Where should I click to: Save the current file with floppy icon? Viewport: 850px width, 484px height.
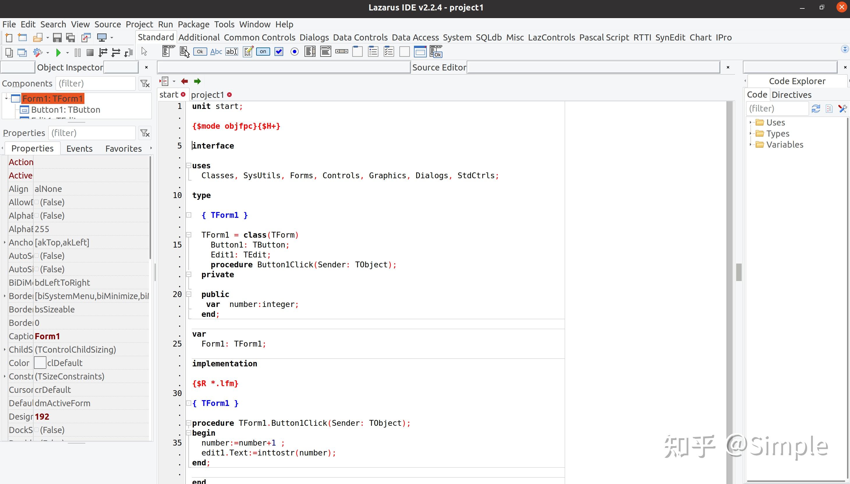(57, 38)
